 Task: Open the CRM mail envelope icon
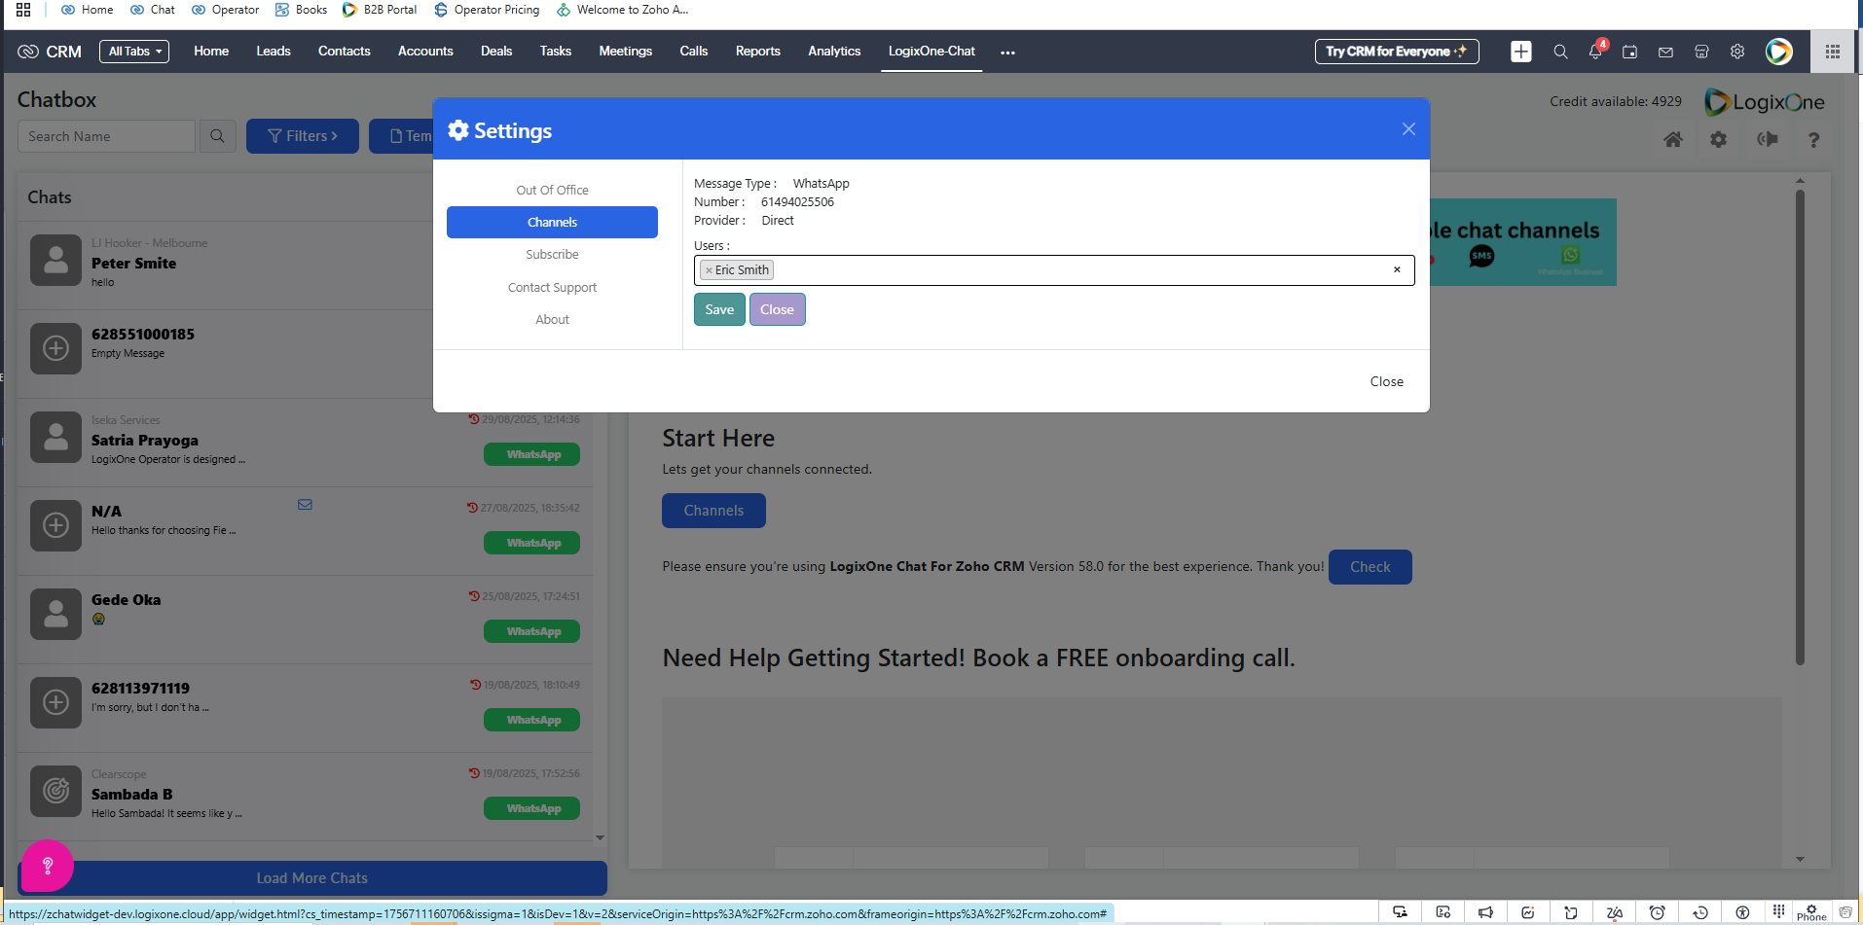point(1665,52)
